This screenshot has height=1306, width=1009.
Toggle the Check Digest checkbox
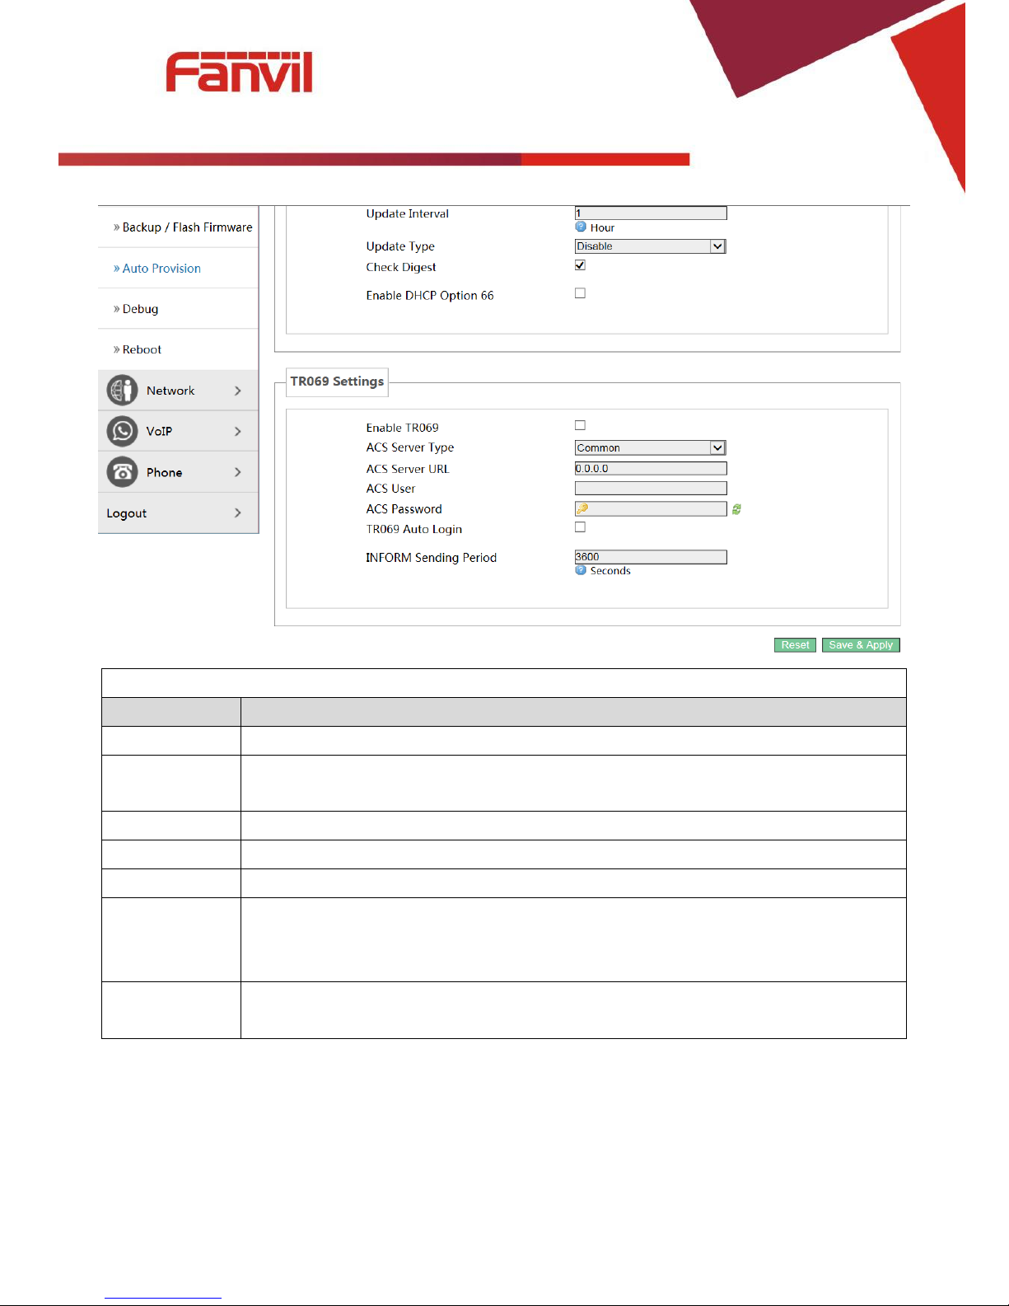(x=580, y=265)
